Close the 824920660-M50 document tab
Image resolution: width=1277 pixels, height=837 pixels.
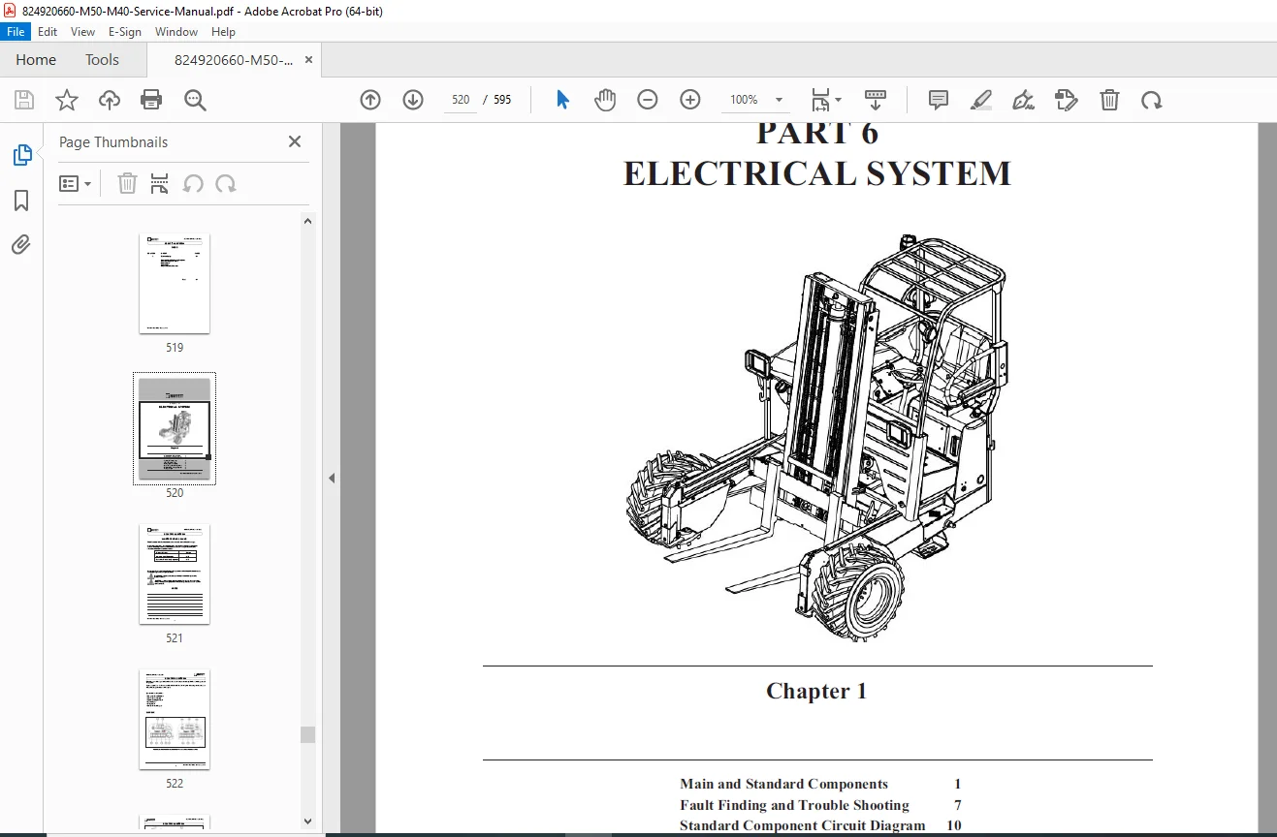(308, 60)
